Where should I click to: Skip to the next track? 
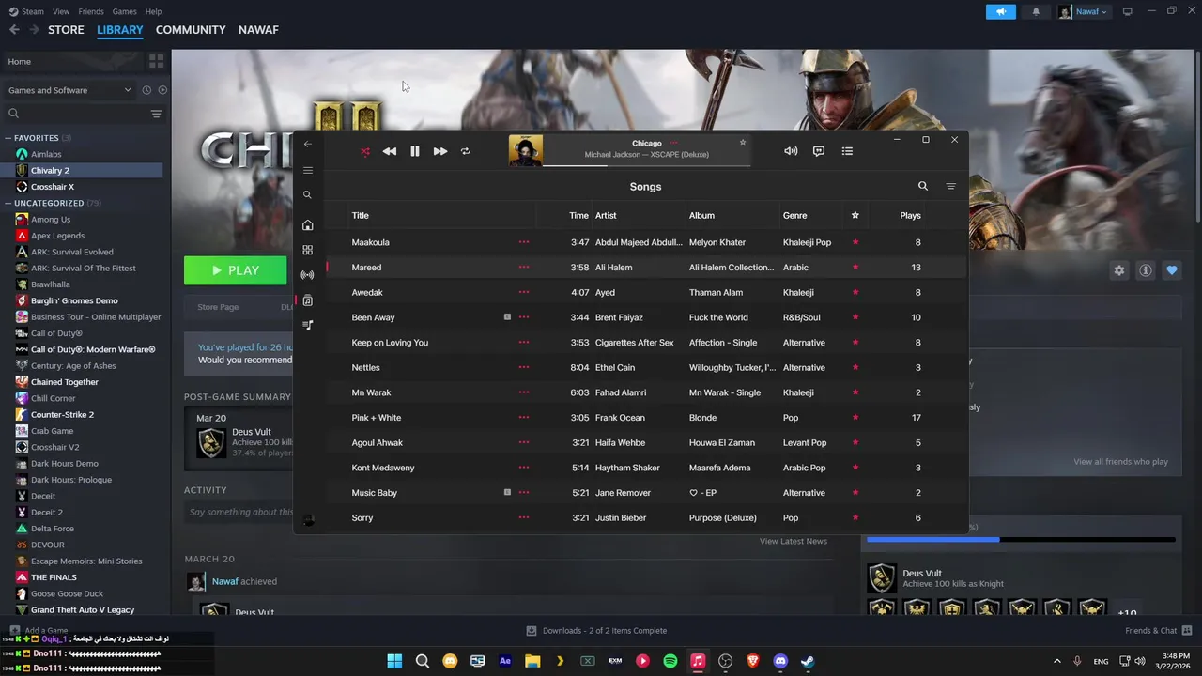click(x=439, y=151)
